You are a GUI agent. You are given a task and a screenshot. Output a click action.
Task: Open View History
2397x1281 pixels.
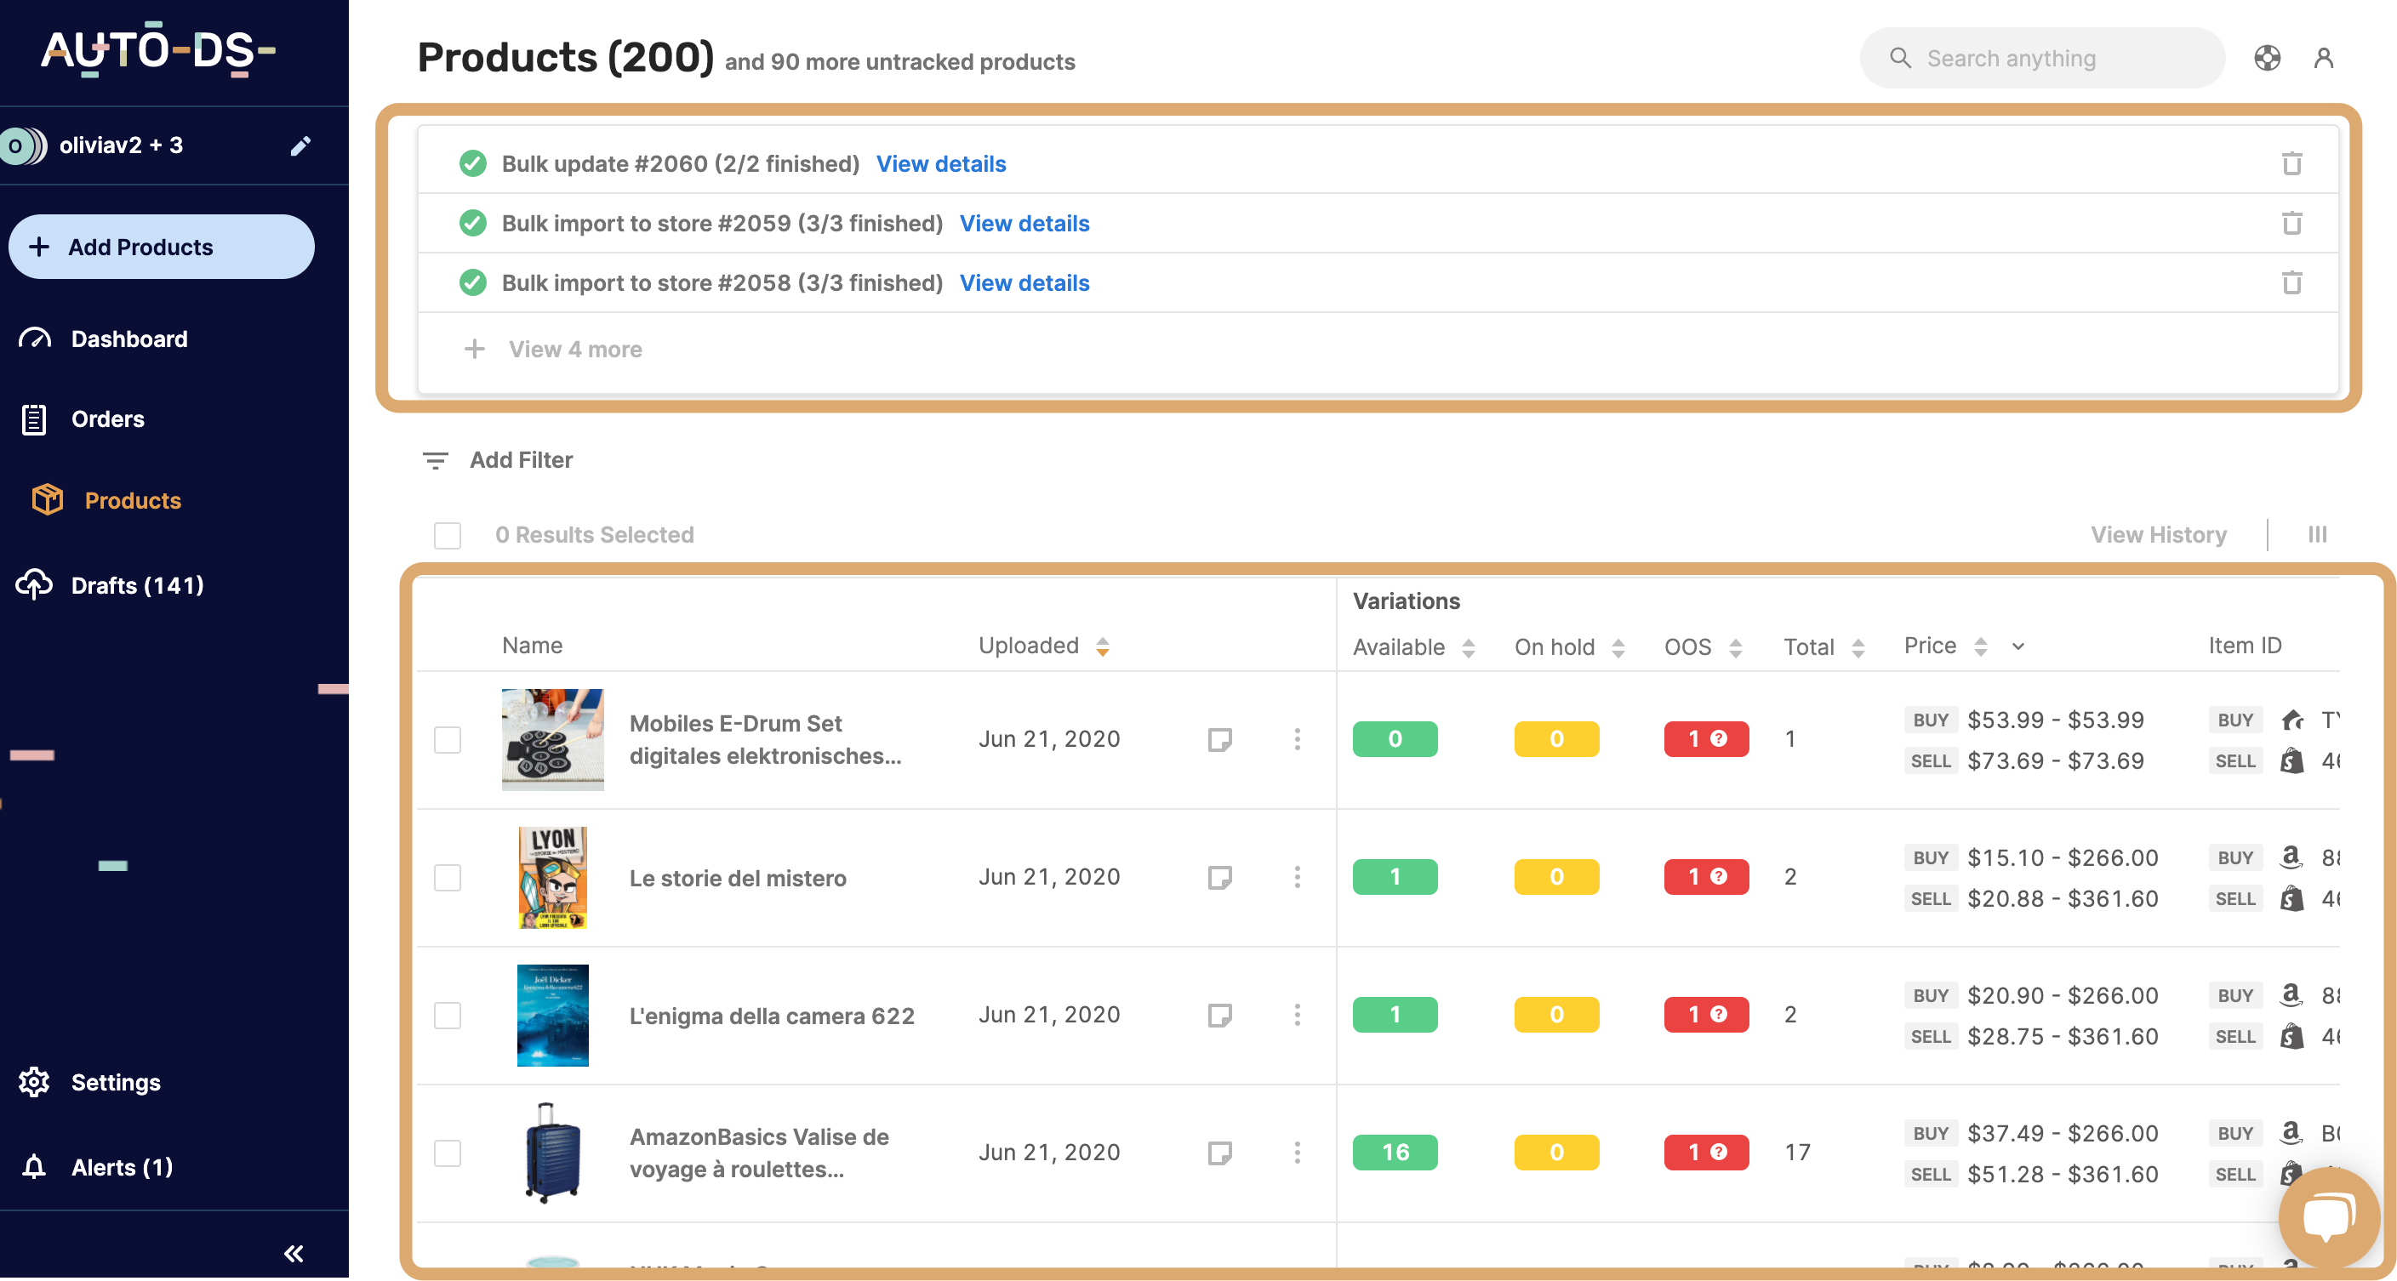coord(2159,535)
